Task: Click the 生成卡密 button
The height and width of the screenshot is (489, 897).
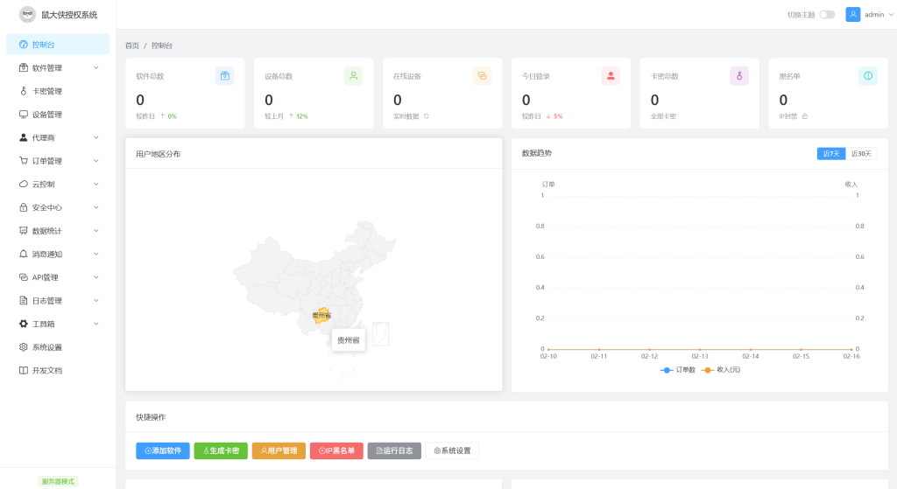Action: point(221,451)
